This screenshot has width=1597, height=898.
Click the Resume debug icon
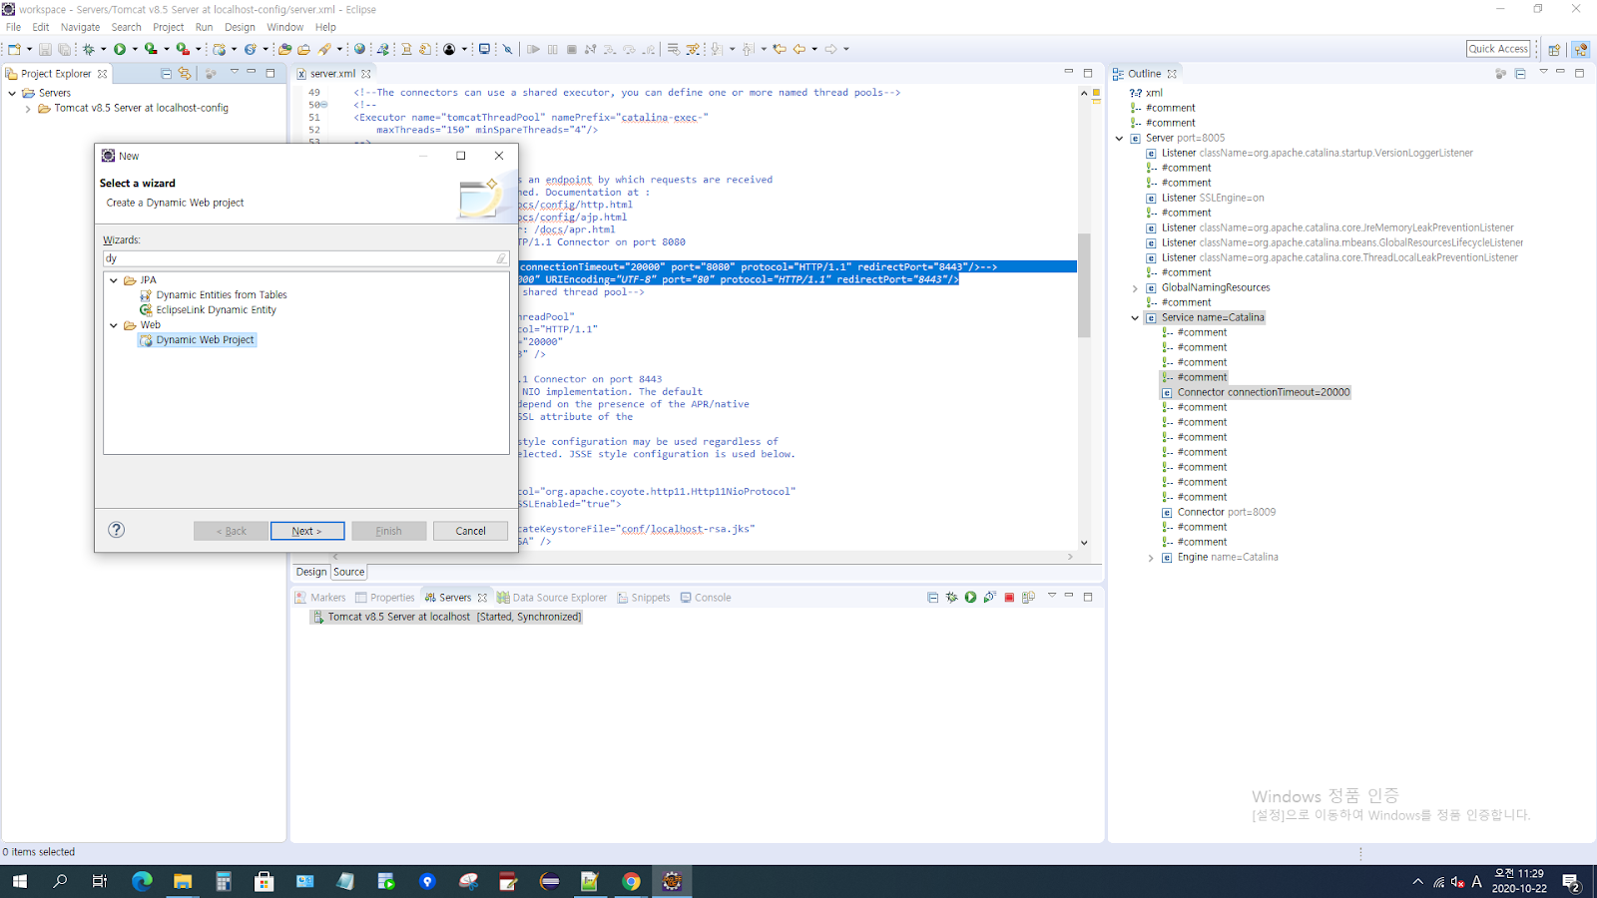[533, 49]
